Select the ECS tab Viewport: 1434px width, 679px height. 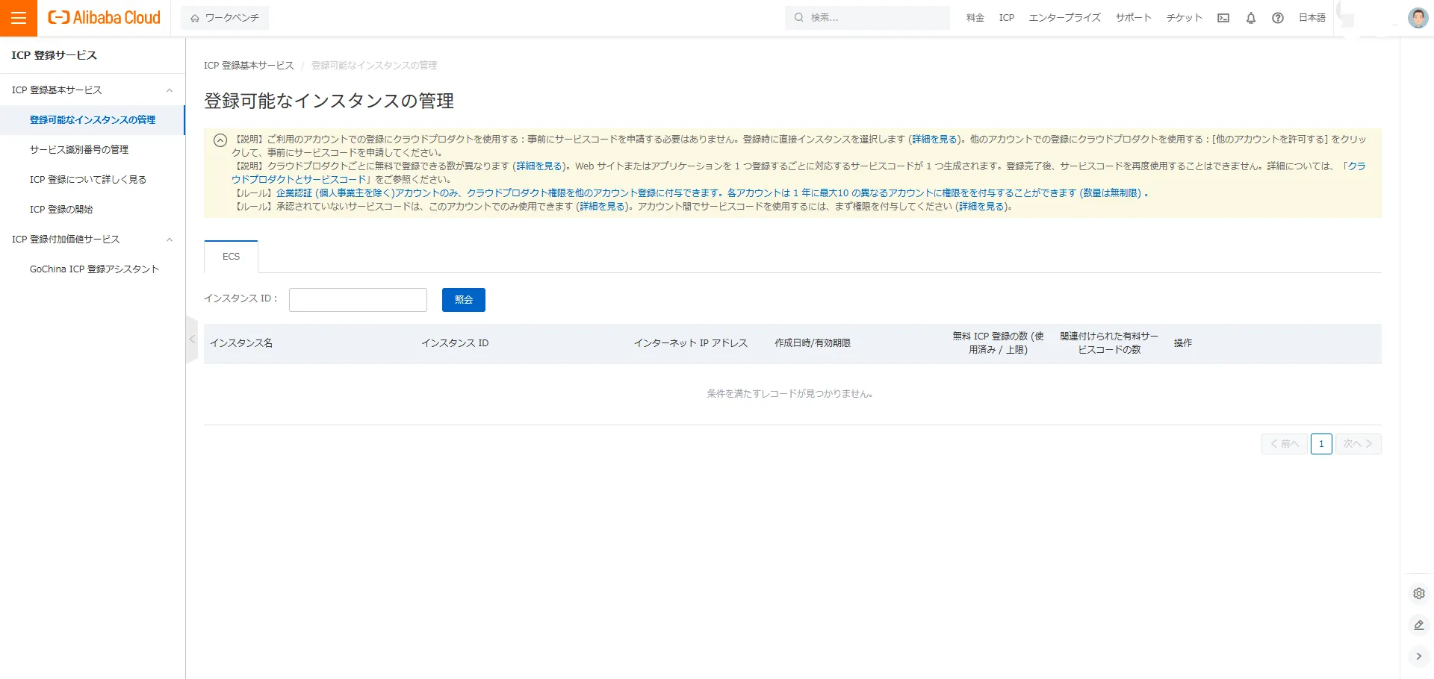click(232, 257)
